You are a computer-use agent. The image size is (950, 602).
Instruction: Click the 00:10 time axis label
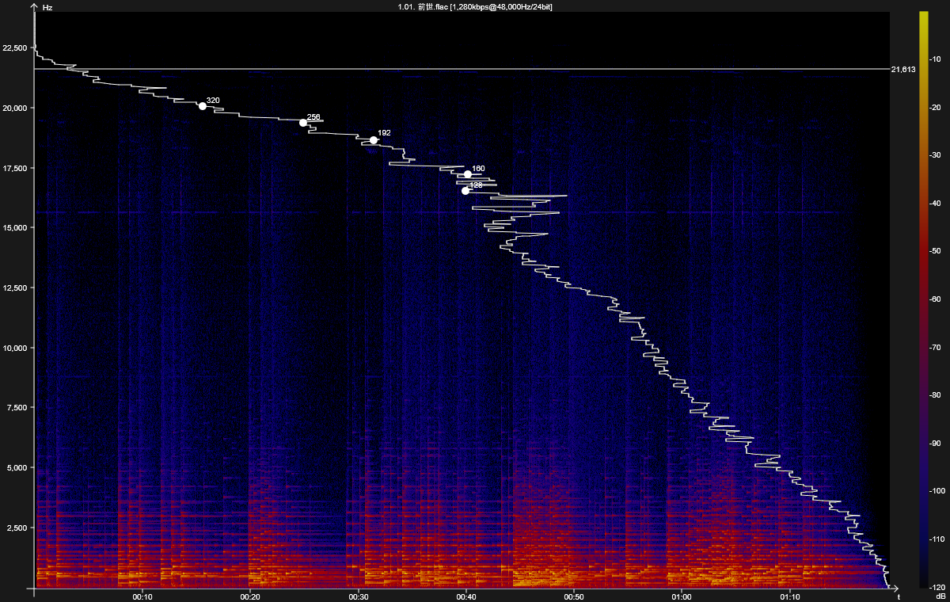142,596
